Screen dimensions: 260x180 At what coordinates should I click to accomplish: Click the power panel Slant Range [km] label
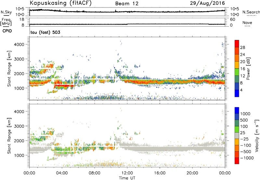pyautogui.click(x=9, y=69)
